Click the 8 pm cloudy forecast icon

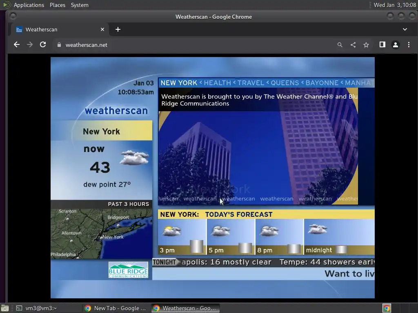tap(269, 231)
